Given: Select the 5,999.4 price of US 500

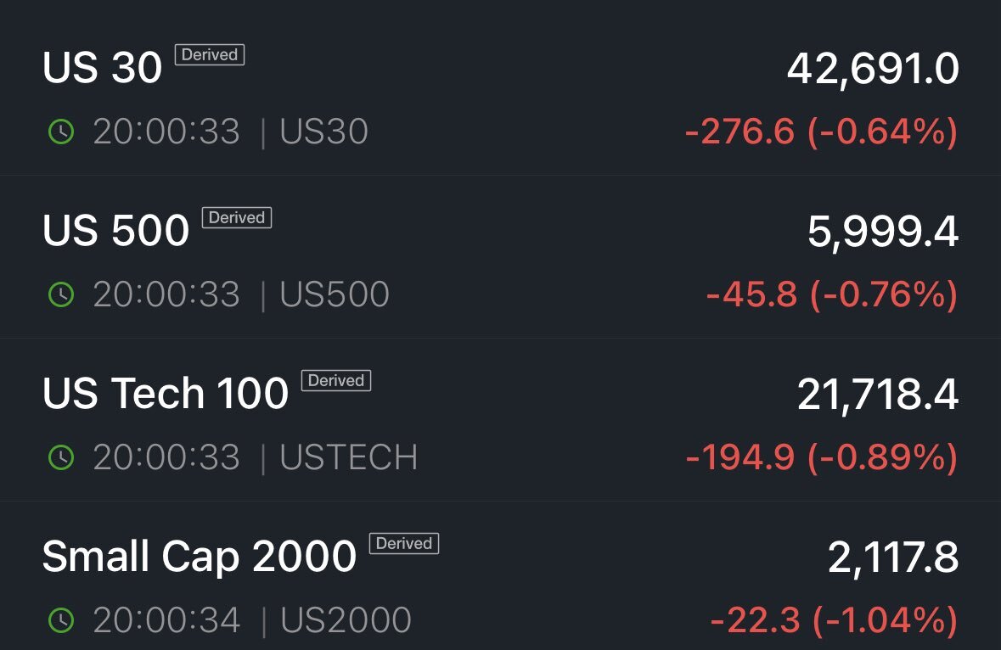Looking at the screenshot, I should [x=883, y=233].
